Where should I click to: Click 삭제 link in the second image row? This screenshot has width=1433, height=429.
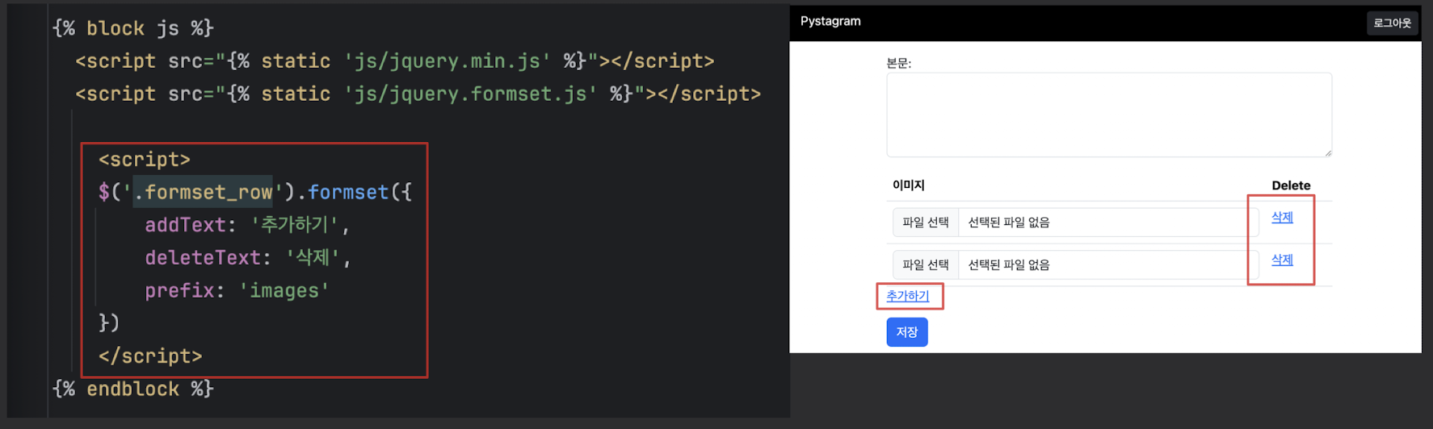point(1282,260)
